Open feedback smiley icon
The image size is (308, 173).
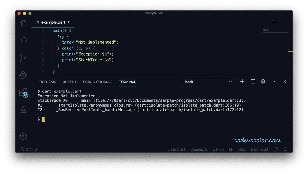coord(276,149)
